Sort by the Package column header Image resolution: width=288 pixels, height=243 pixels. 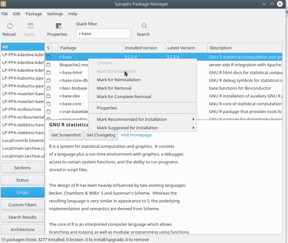coord(91,48)
